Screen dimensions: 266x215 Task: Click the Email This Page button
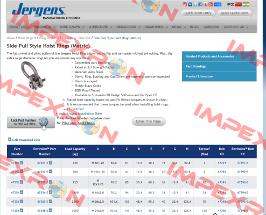(x=149, y=121)
